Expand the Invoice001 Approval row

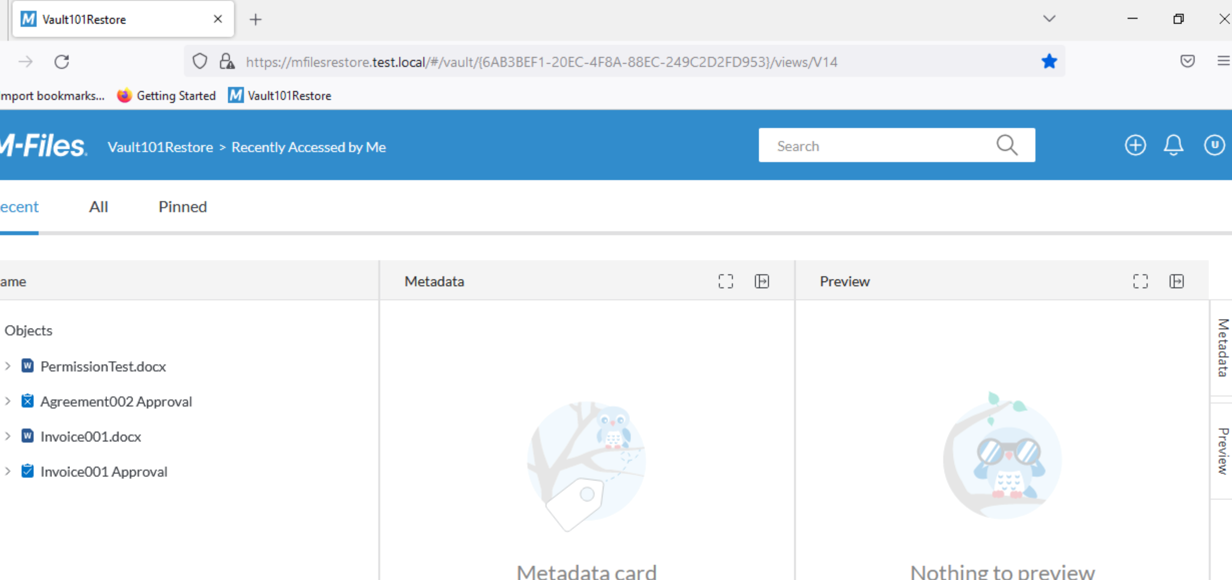click(8, 471)
